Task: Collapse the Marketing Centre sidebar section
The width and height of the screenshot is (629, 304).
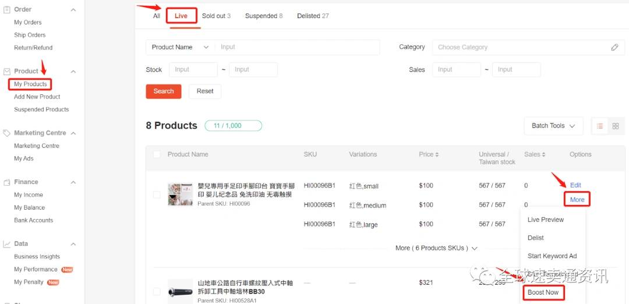Action: pyautogui.click(x=73, y=133)
